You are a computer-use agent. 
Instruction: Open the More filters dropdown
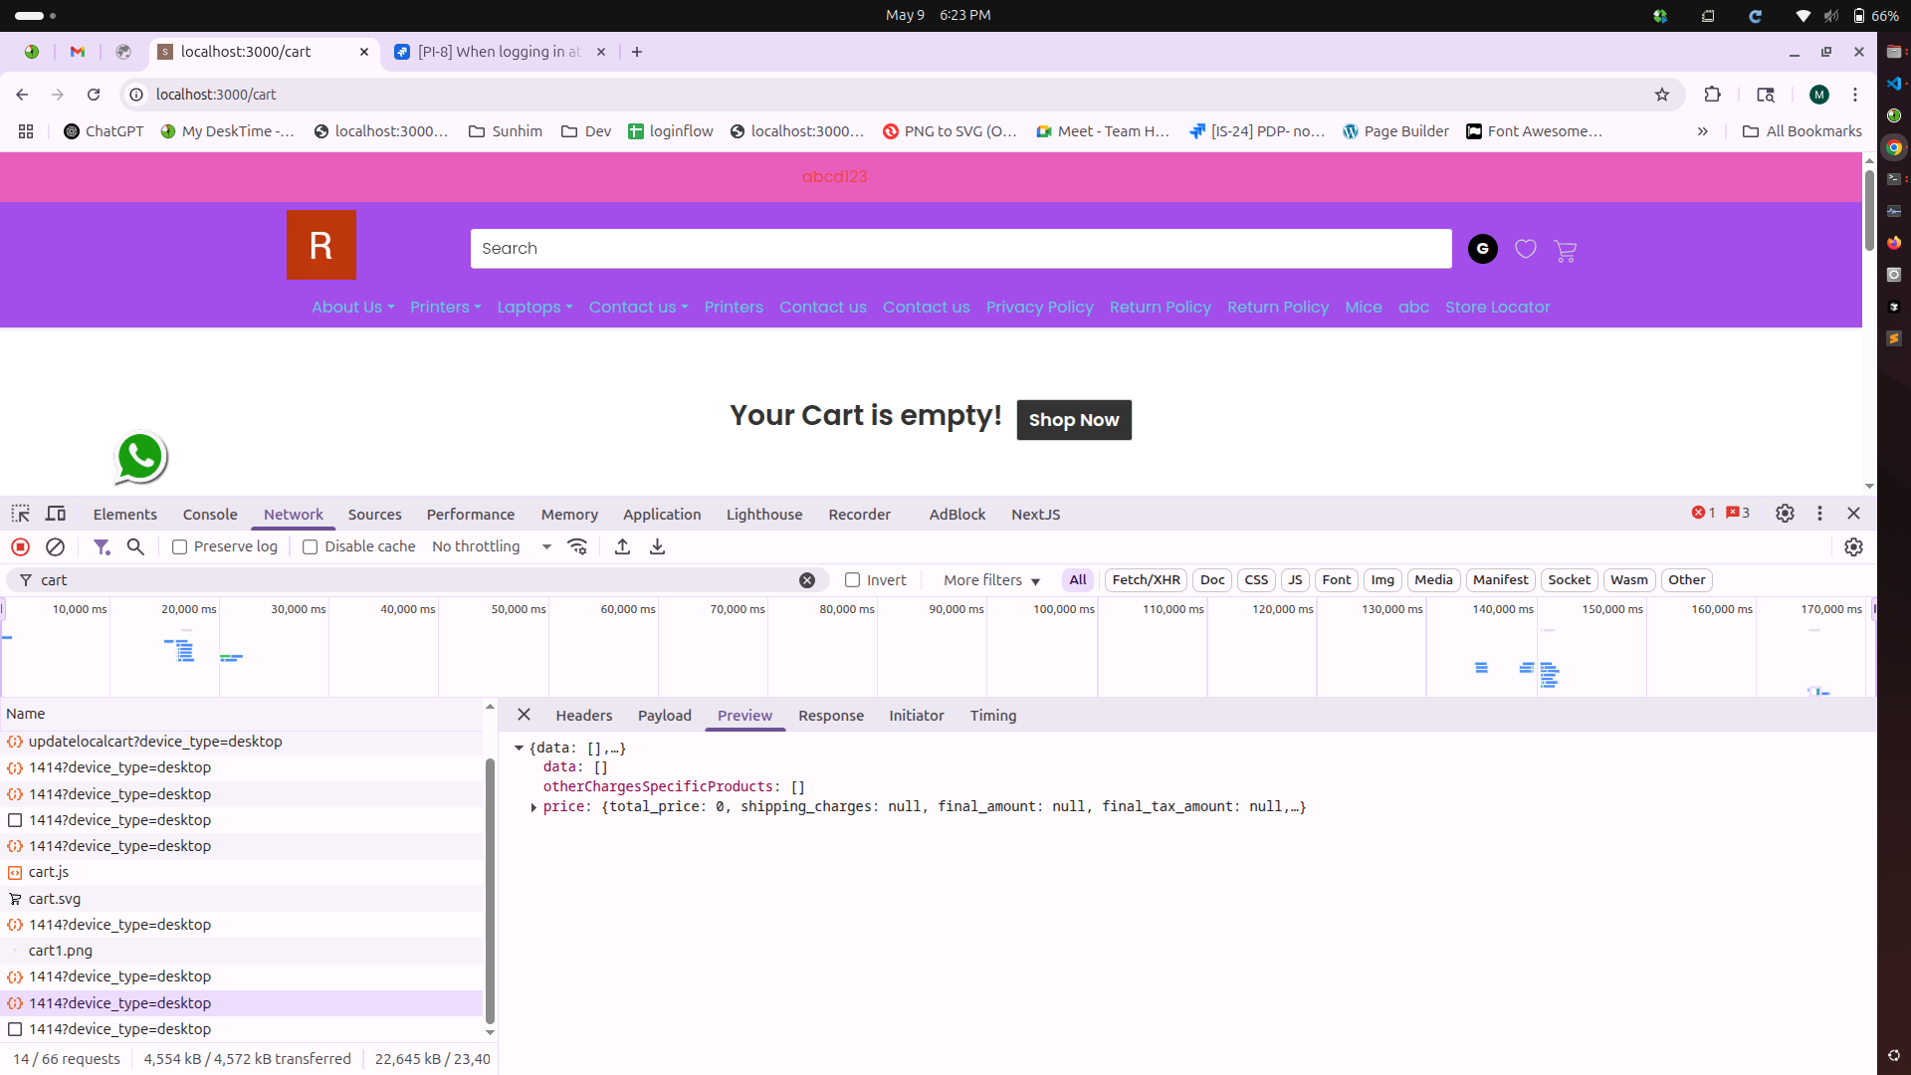click(x=991, y=580)
